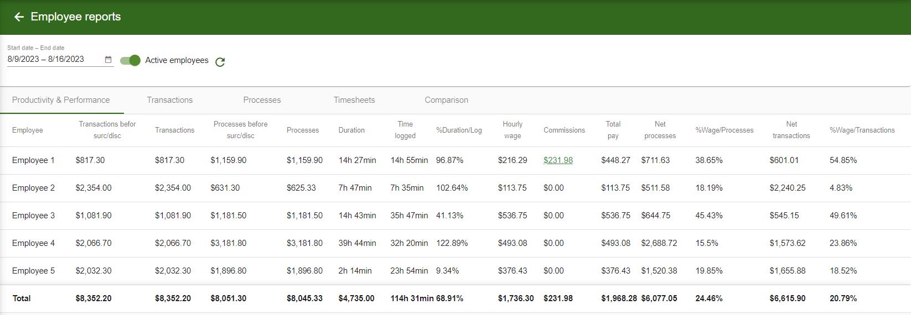The width and height of the screenshot is (911, 315).
Task: Select the Employee 4 row name
Action: (33, 243)
